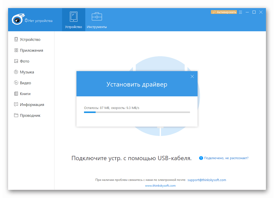Image resolution: width=274 pixels, height=198 pixels.
Task: Click the driver download progress bar
Action: pos(137,112)
